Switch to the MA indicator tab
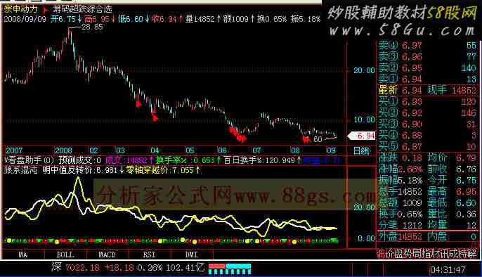The height and width of the screenshot is (277, 482). point(23,255)
